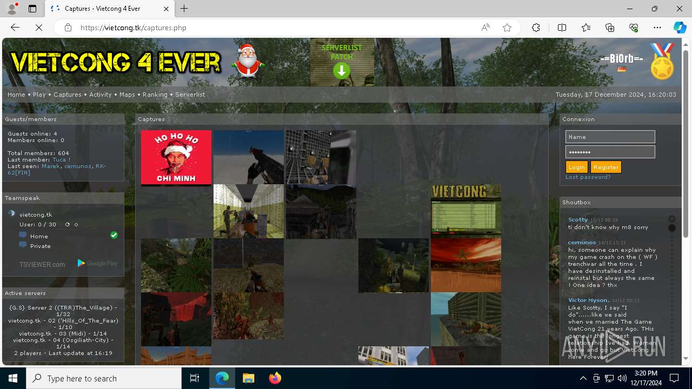The width and height of the screenshot is (692, 389).
Task: Open Scotty's name in Shoutbox
Action: [578, 220]
